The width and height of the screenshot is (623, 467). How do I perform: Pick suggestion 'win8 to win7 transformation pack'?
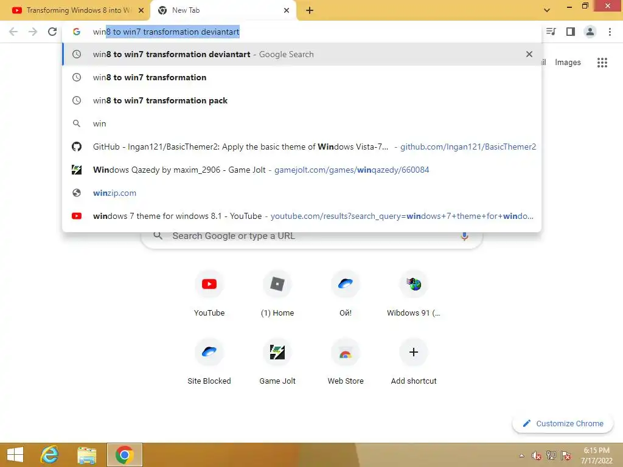(x=302, y=100)
